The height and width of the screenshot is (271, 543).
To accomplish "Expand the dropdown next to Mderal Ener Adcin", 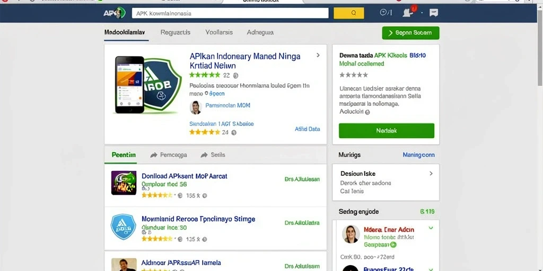I will pos(431,228).
